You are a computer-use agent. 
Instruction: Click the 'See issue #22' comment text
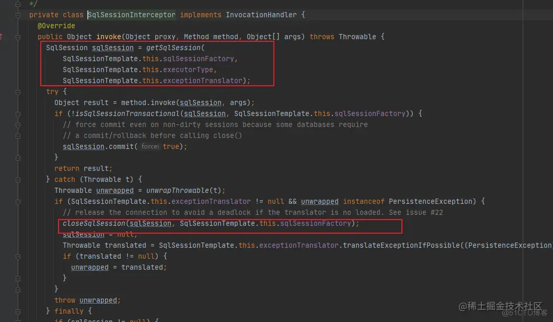click(416, 212)
